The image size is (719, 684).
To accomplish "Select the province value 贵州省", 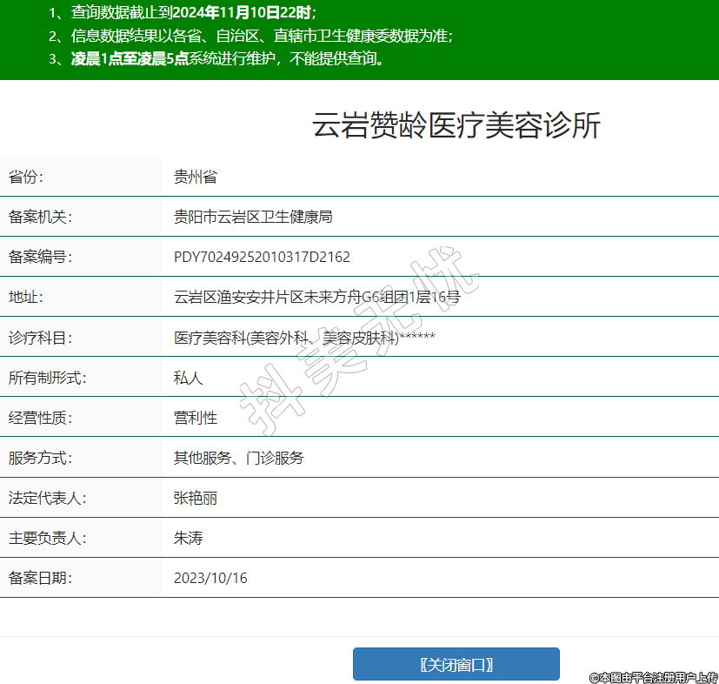I will tap(195, 178).
